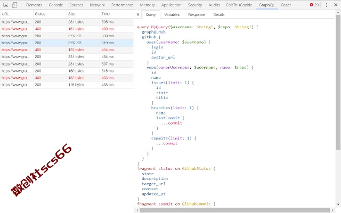Sort by the Status column header
Screen dimensions: 341x213
pyautogui.click(x=50, y=14)
